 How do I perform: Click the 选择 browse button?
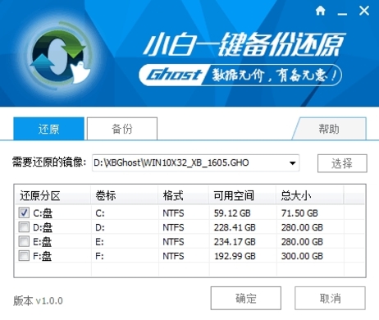[342, 163]
